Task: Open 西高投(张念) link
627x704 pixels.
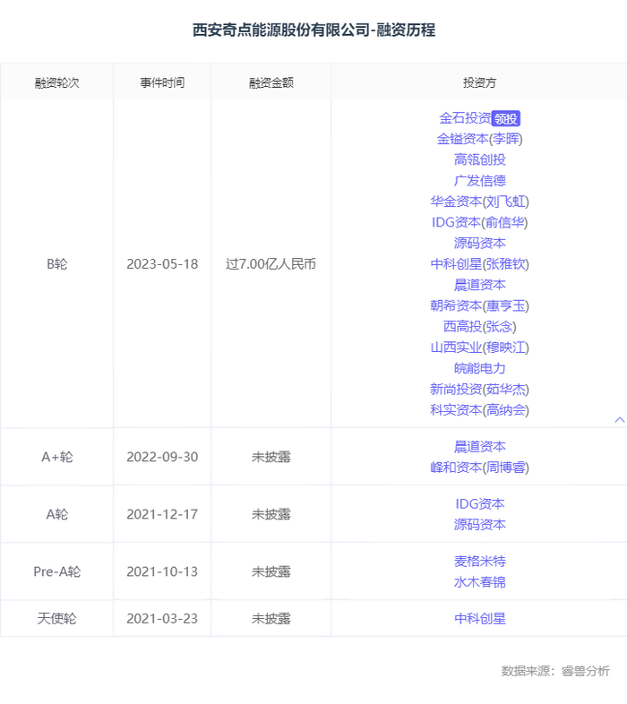Action: click(480, 326)
